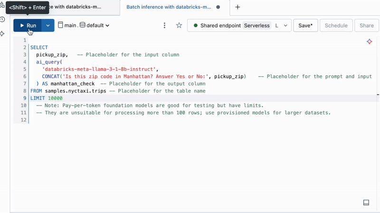Click the Run query button
The width and height of the screenshot is (380, 213).
click(x=28, y=26)
